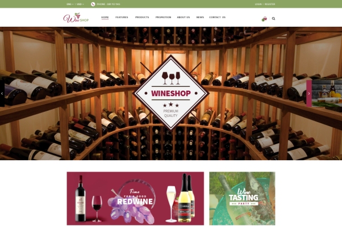Open the Promotion menu item
This screenshot has width=342, height=234.
(x=163, y=17)
